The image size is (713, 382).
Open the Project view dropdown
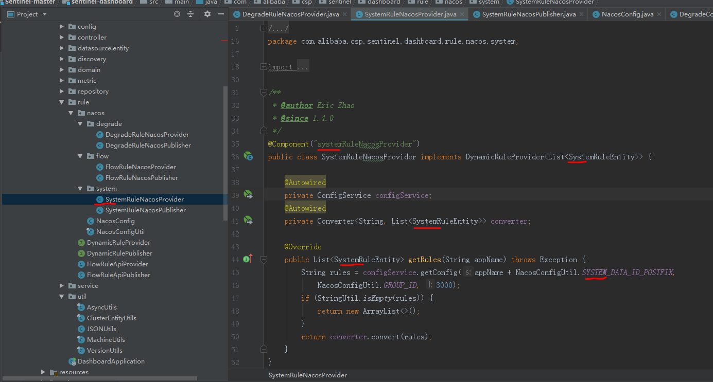pos(44,14)
